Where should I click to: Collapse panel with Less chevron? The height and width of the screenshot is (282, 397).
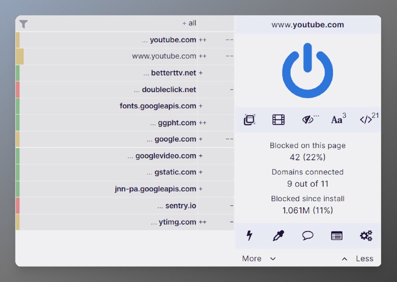click(357, 258)
